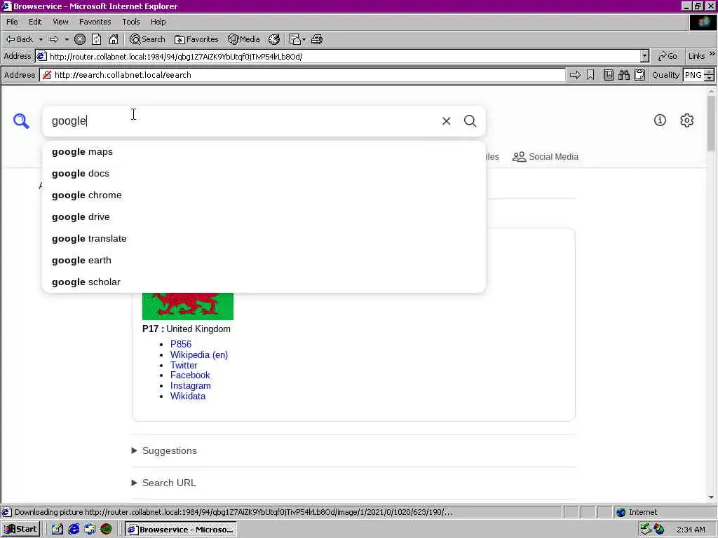Image resolution: width=718 pixels, height=538 pixels.
Task: Select suggestion google earth
Action: click(x=264, y=261)
